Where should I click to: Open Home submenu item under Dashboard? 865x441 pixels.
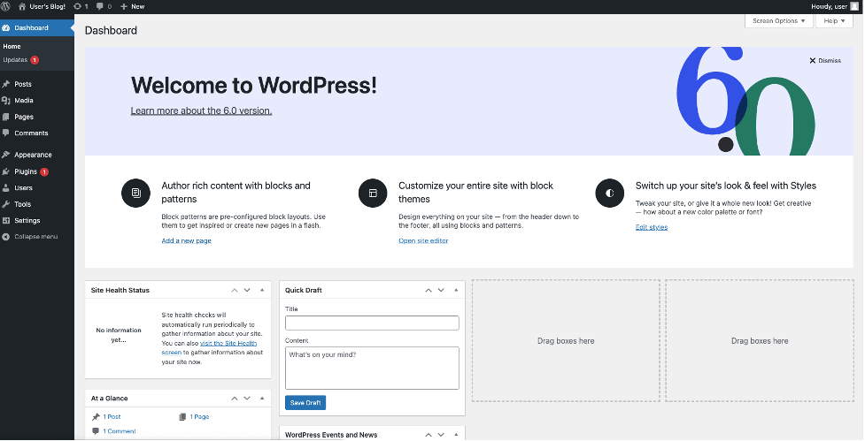coord(12,47)
